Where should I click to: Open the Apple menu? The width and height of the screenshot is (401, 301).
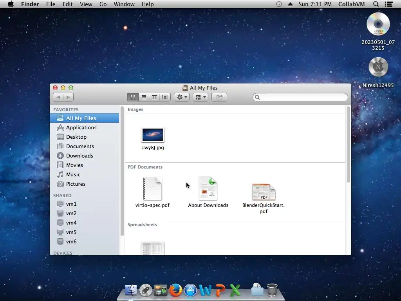pos(11,4)
